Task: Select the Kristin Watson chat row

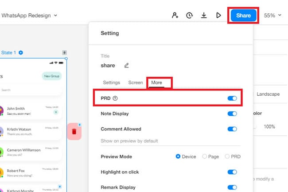Action: pyautogui.click(x=30, y=132)
